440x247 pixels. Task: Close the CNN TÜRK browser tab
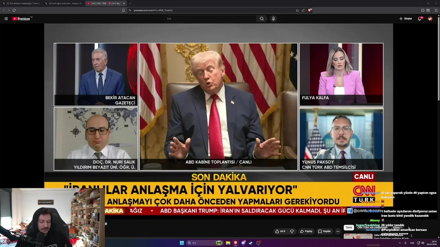point(124,3)
